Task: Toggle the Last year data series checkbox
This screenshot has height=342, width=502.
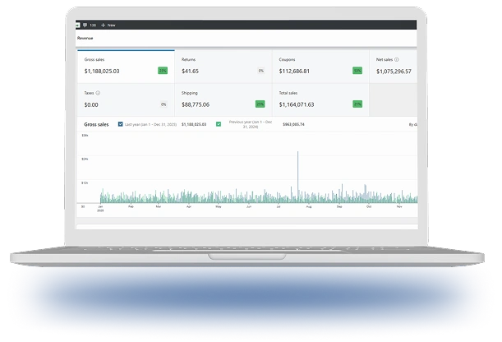Action: tap(121, 124)
